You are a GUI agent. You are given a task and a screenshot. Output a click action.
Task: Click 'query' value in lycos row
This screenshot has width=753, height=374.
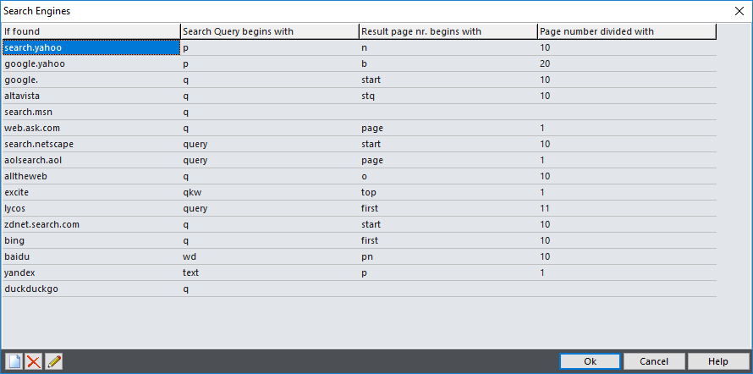pos(195,208)
